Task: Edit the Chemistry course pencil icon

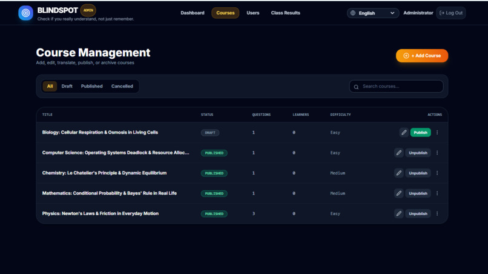Action: (x=398, y=173)
